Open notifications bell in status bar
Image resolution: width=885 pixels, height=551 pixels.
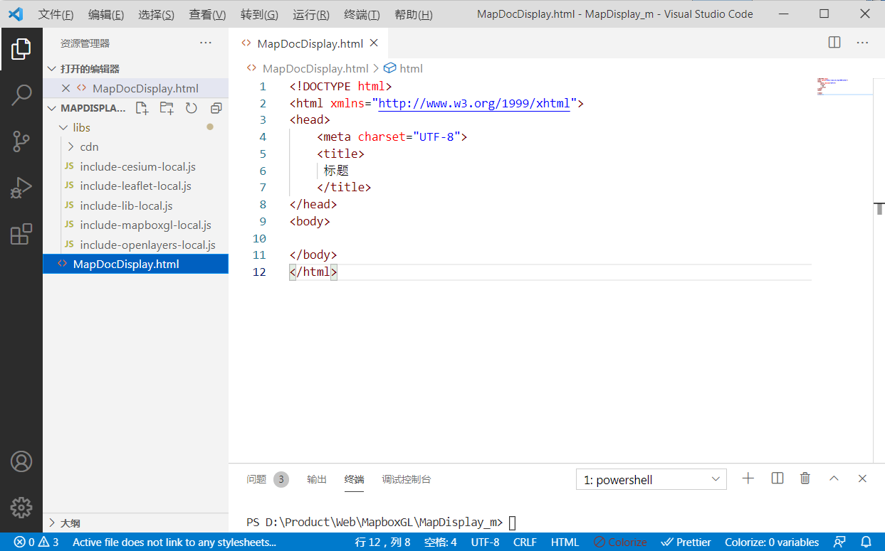866,542
